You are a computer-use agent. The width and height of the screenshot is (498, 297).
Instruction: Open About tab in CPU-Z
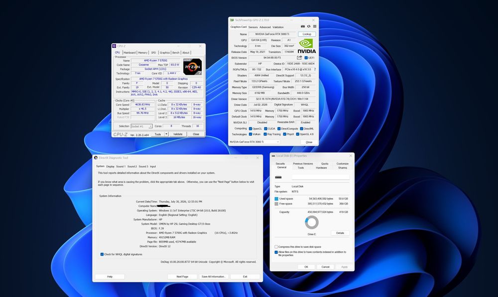tap(186, 52)
